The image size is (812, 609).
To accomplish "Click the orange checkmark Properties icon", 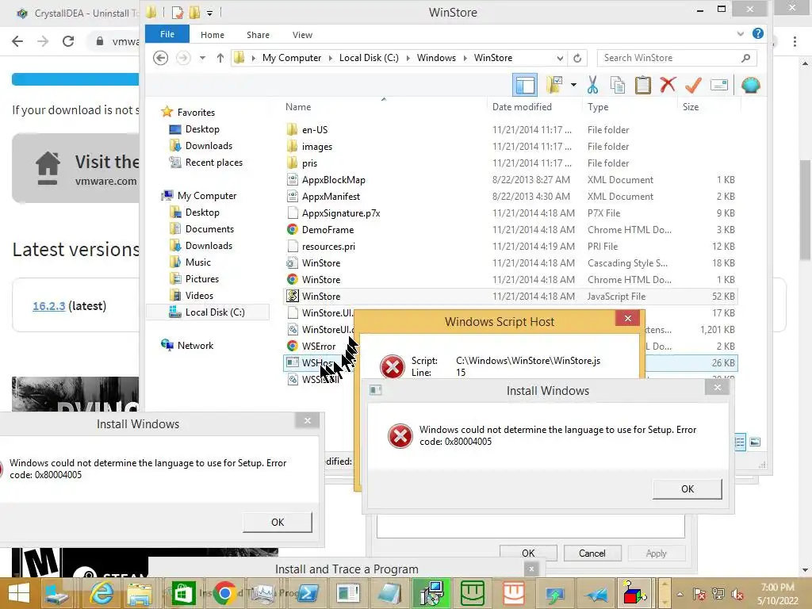I will [693, 85].
